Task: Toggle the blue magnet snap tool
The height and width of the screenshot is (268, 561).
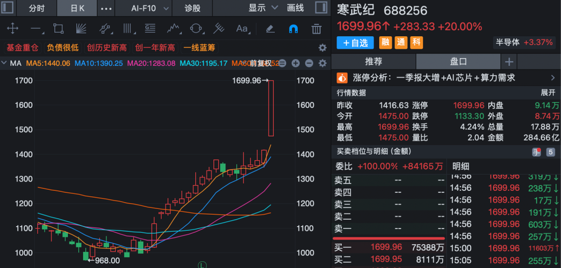Action: click(x=293, y=28)
